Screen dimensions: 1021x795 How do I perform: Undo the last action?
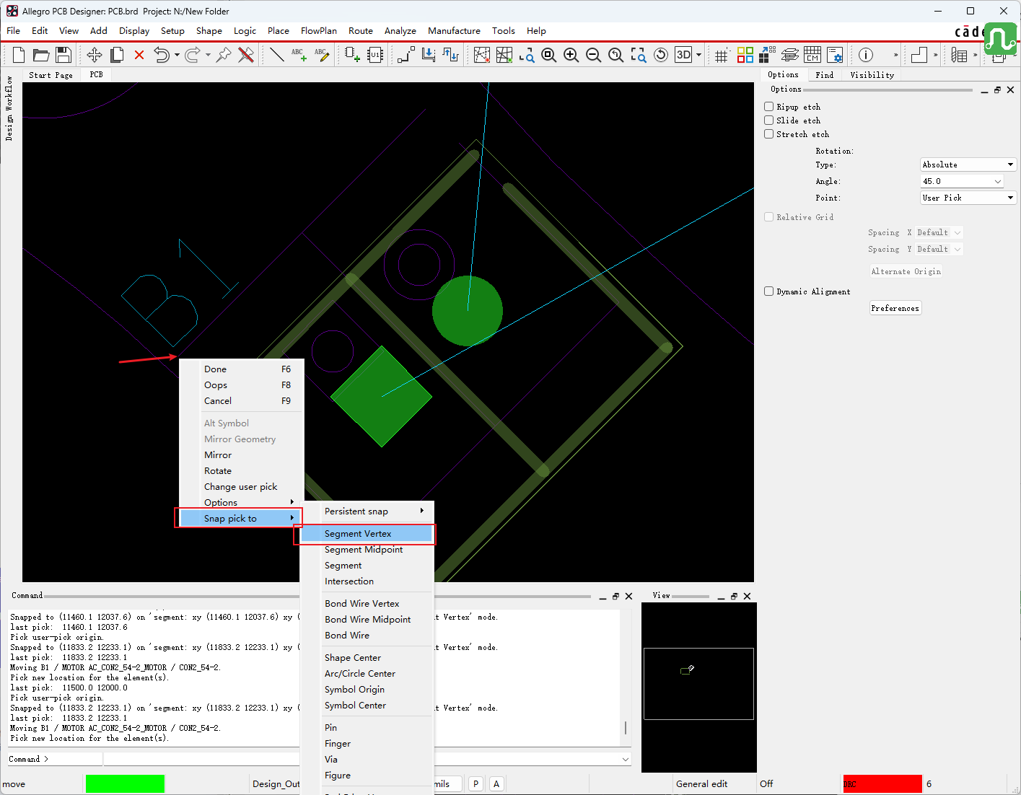162,55
